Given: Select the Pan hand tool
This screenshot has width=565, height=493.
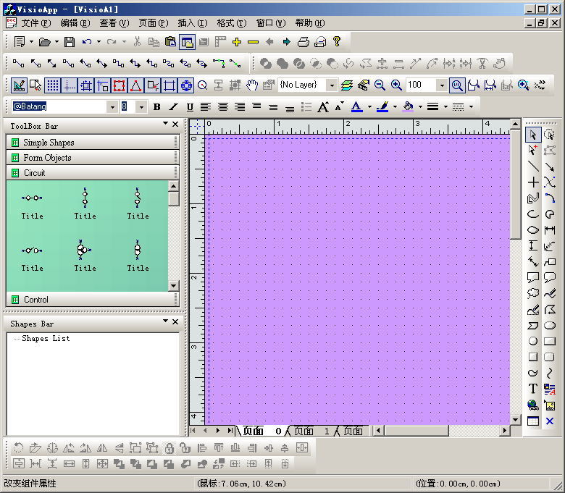Looking at the screenshot, I should tap(251, 85).
